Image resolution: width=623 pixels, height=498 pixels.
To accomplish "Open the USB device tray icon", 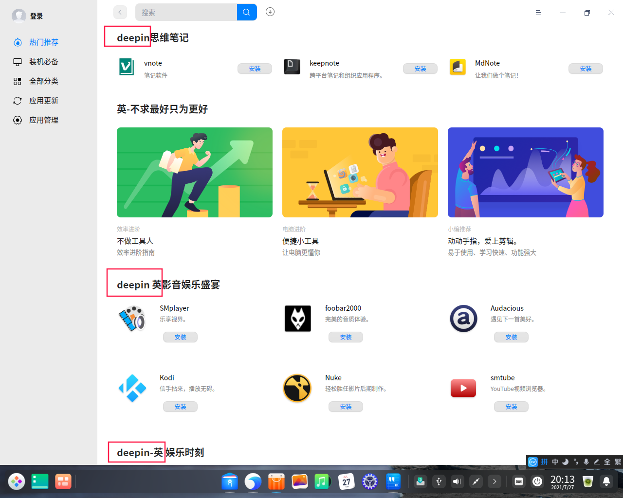I will [x=439, y=481].
